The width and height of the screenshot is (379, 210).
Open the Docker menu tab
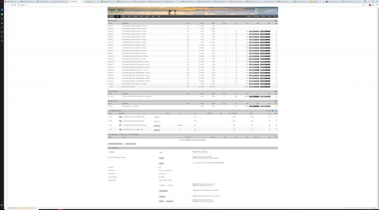pyautogui.click(x=147, y=16)
